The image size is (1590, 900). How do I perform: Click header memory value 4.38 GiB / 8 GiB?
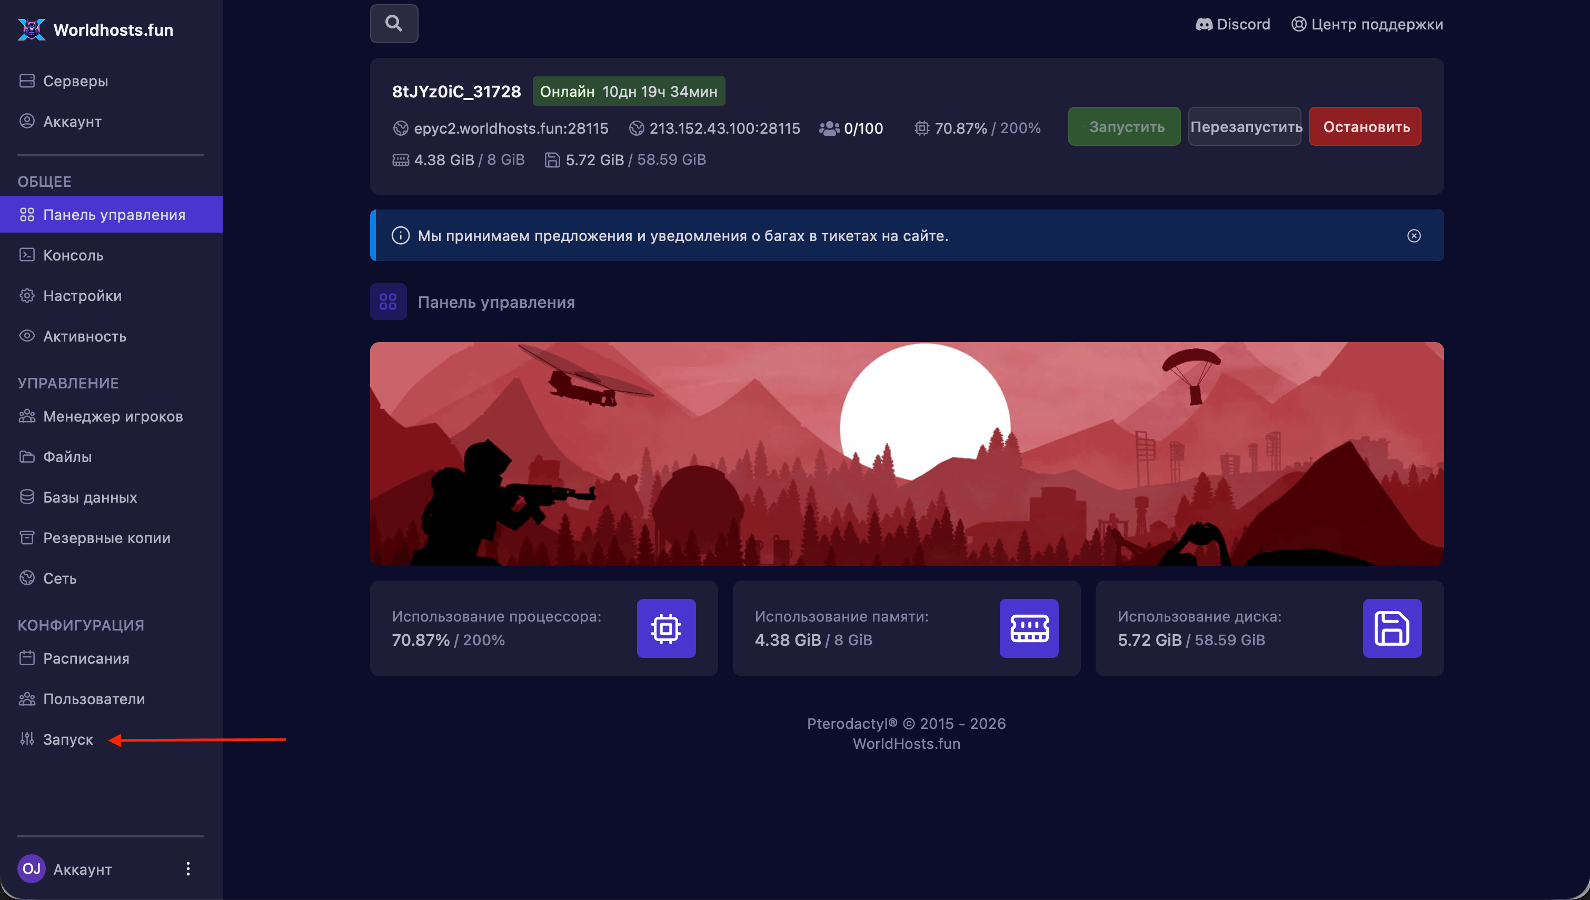point(469,159)
